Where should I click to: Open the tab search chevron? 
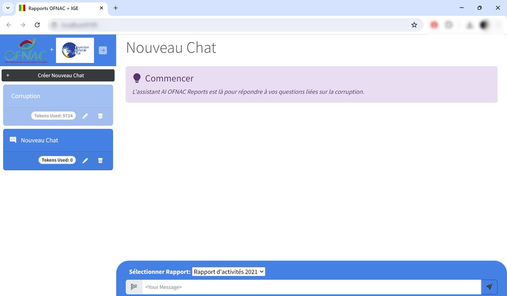8,8
